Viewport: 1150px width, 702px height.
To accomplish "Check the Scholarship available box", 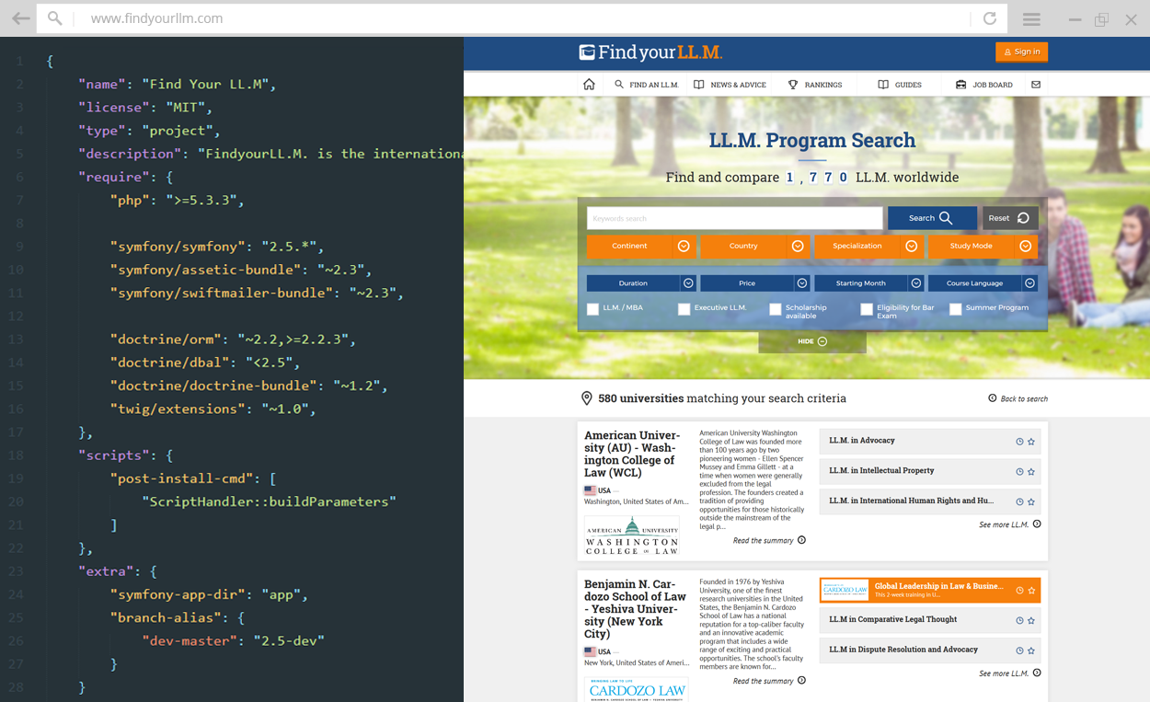I will [x=775, y=309].
